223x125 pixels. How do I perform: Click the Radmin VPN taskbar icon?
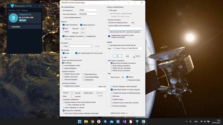click(137, 122)
